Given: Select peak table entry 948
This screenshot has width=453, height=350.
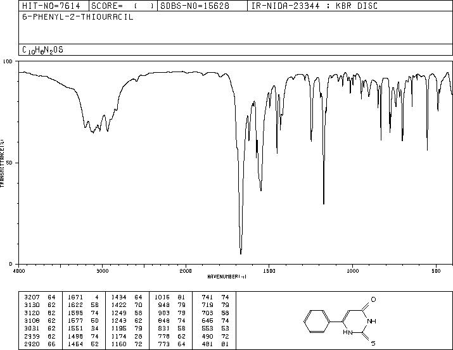Looking at the screenshot, I should click(172, 305).
